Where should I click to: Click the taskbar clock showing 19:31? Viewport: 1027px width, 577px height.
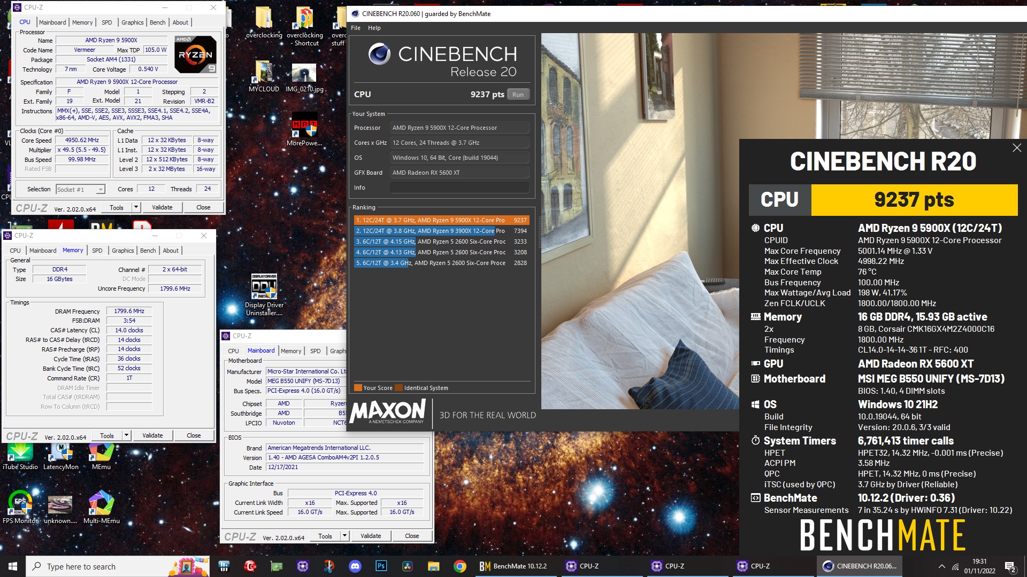coord(979,566)
